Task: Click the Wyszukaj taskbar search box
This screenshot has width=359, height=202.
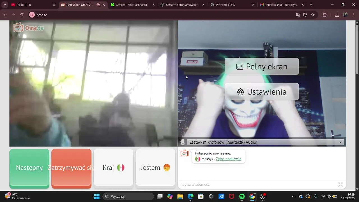Action: click(128, 196)
